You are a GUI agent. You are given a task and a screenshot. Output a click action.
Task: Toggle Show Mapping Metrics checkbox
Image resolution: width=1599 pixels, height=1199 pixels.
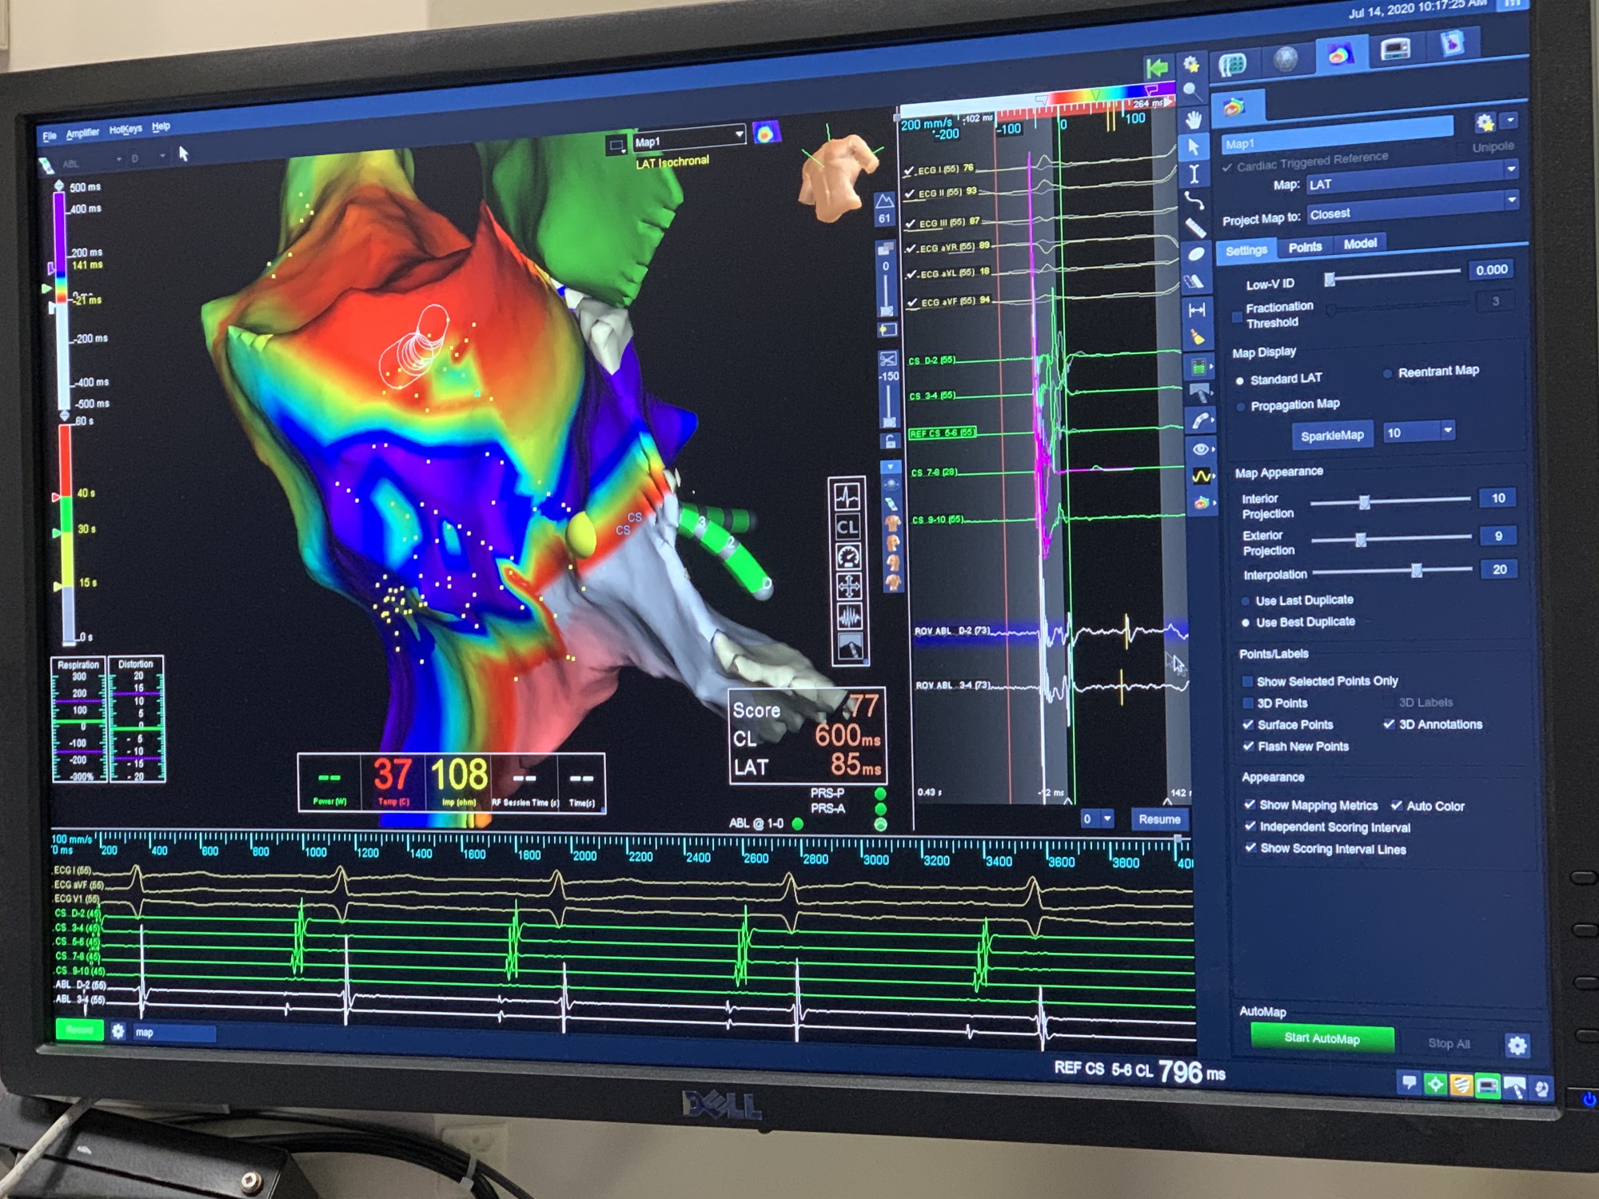(x=1250, y=805)
